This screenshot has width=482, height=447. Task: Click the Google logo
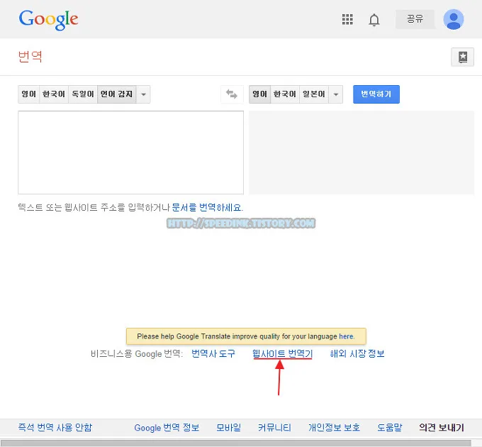(x=49, y=19)
